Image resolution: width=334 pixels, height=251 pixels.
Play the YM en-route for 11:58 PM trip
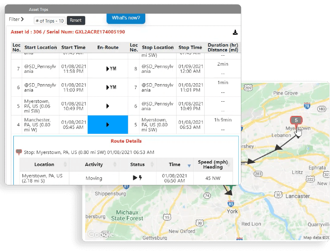point(111,69)
